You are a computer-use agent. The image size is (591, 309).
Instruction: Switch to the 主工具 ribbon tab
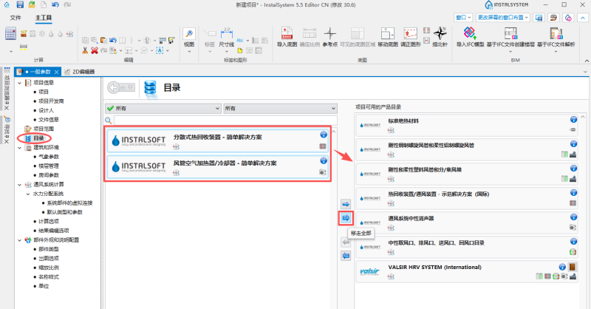click(44, 18)
